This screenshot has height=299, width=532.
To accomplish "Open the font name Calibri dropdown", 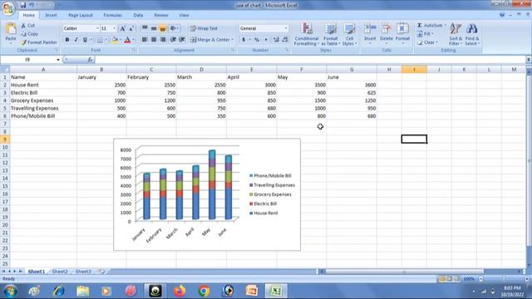I will (x=97, y=28).
